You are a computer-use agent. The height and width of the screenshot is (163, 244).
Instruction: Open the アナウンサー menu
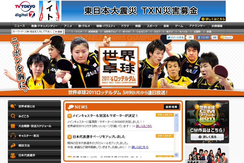[197, 26]
